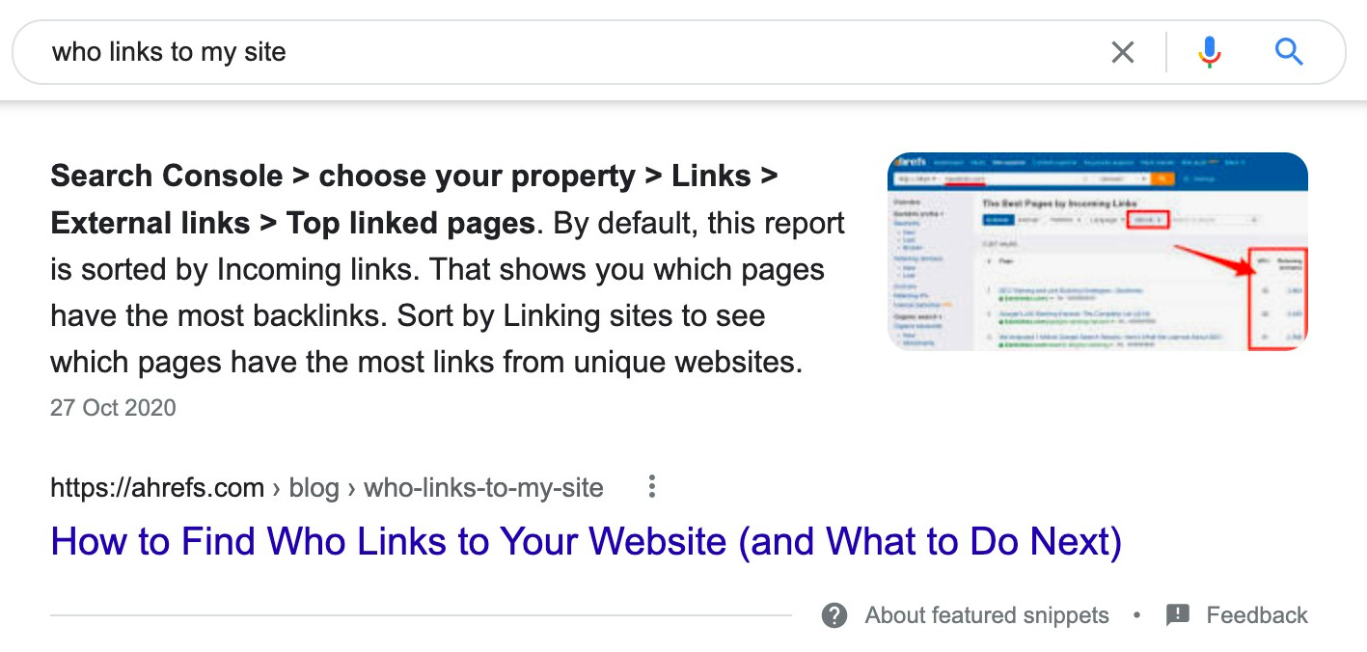Open the About featured snippets link
1367x652 pixels.
point(986,614)
